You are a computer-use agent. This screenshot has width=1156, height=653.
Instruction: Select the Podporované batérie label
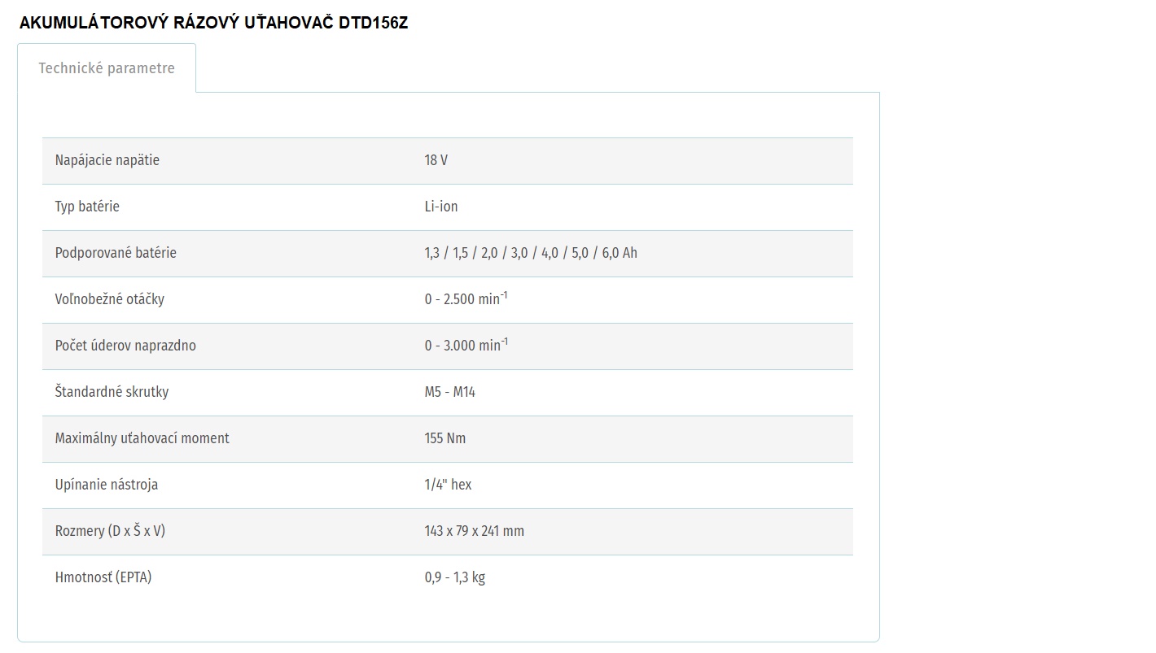coord(116,253)
